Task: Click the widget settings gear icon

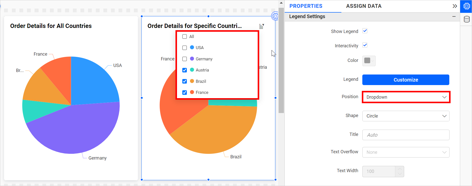Action: pyautogui.click(x=275, y=16)
